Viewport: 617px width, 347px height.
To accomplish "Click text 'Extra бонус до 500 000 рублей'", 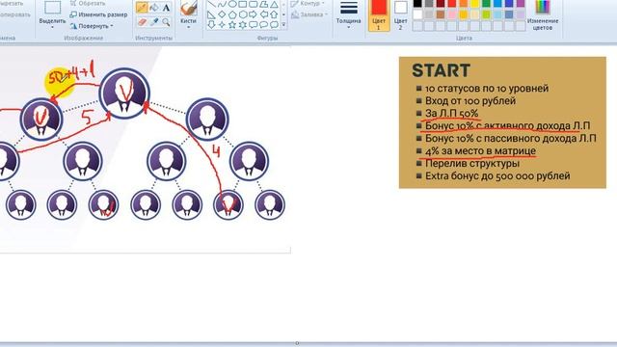I will (x=497, y=175).
